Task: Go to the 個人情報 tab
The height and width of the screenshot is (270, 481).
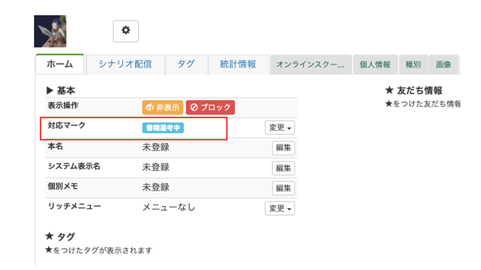Action: [x=375, y=64]
